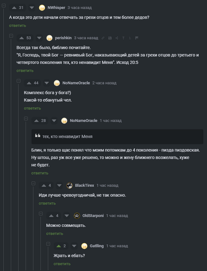Remove the upvote on Gatlling's comment
The width and height of the screenshot is (207, 271).
59,246
